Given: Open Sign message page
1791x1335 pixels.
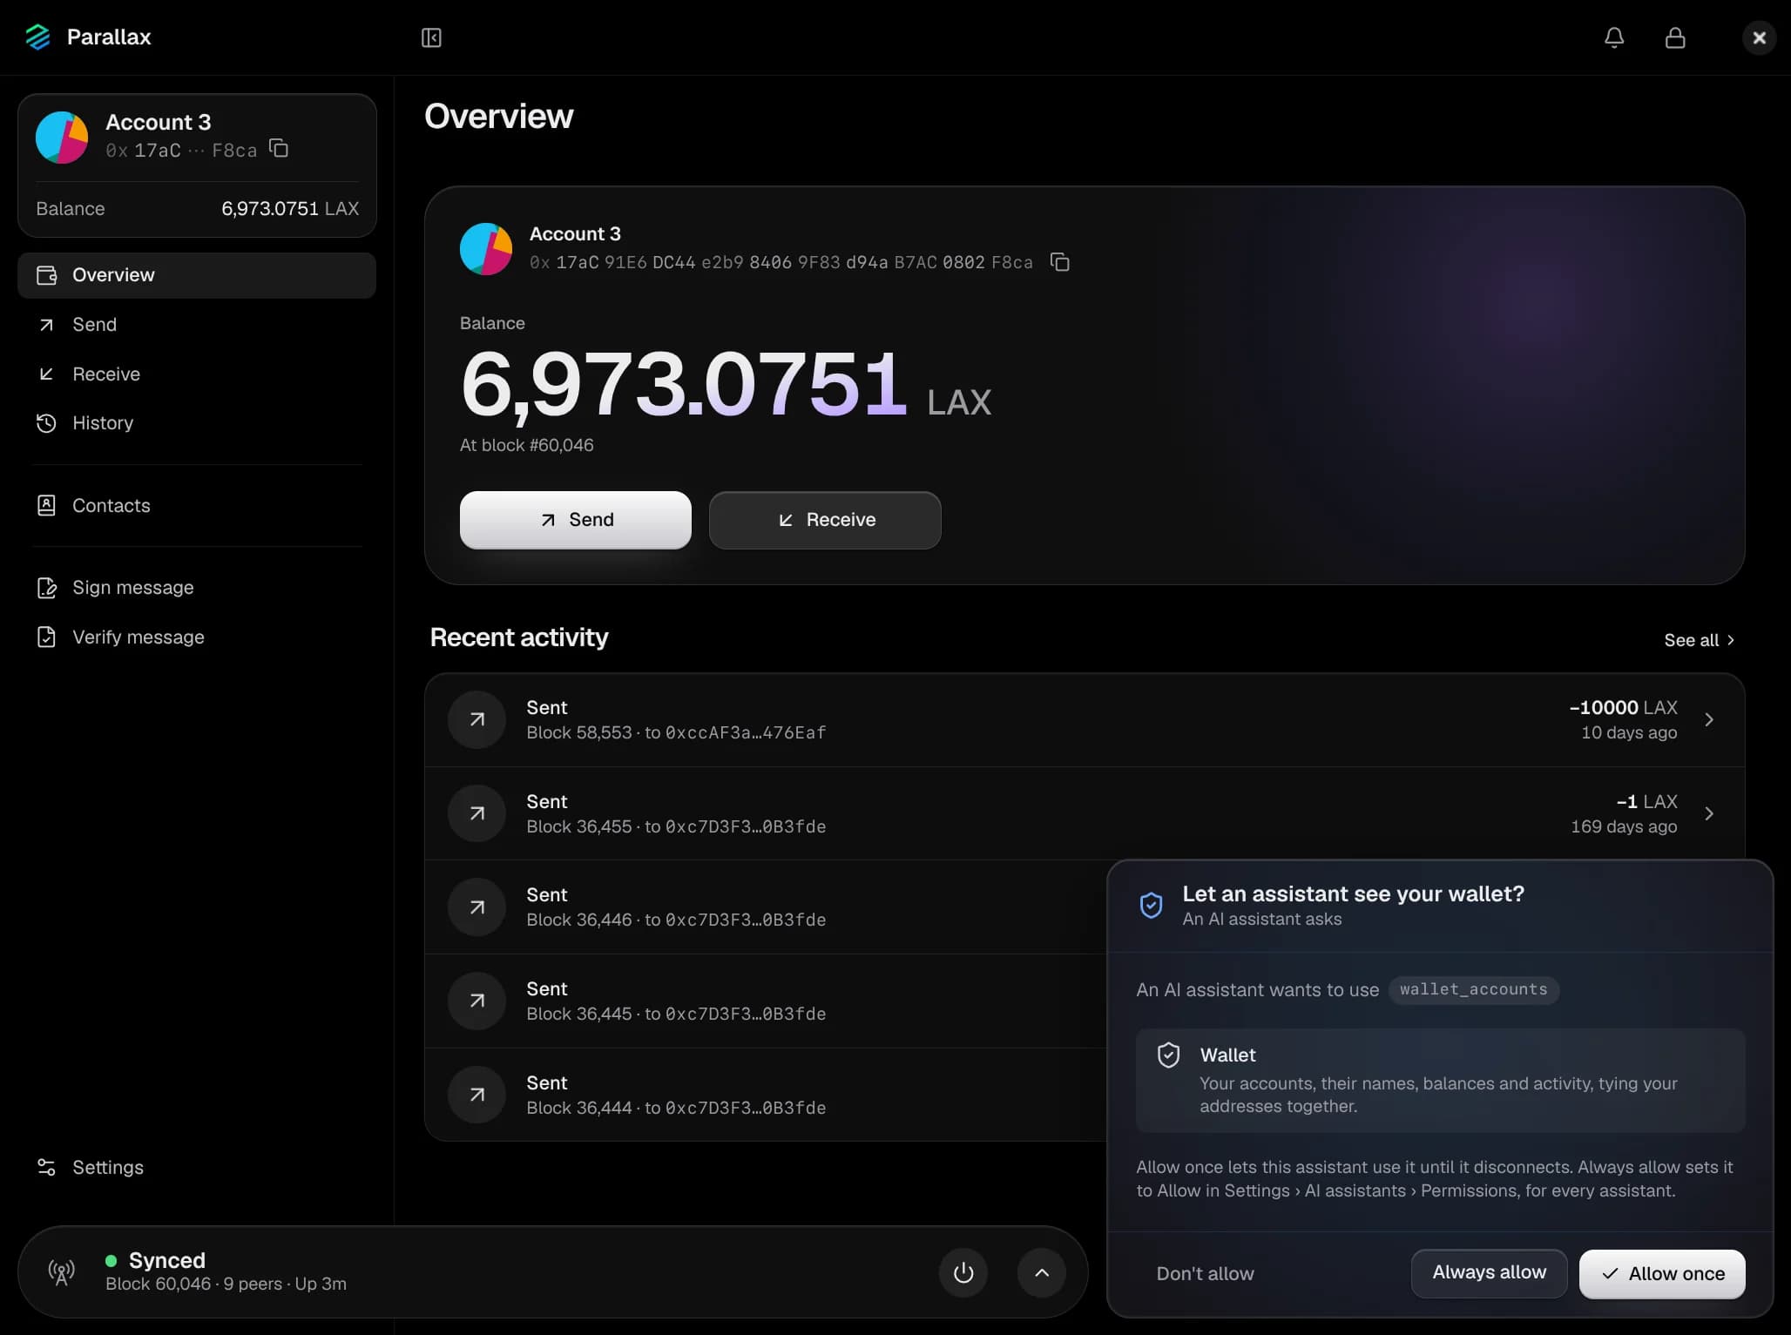Looking at the screenshot, I should click(197, 588).
